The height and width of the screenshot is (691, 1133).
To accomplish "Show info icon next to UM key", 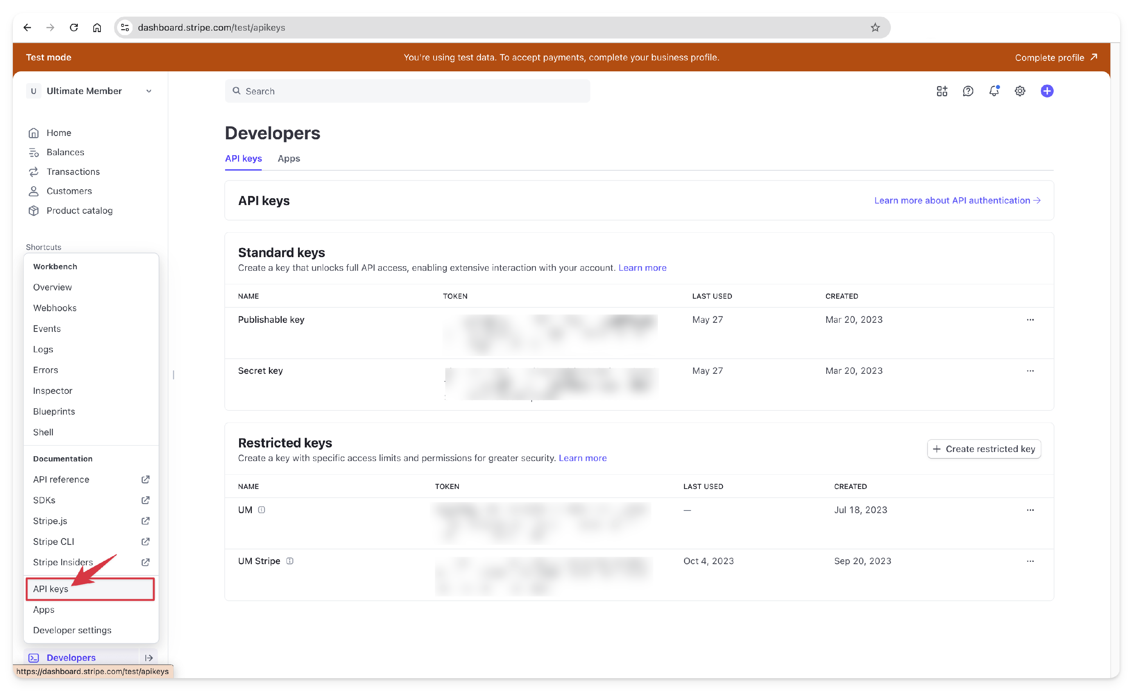I will click(x=262, y=510).
